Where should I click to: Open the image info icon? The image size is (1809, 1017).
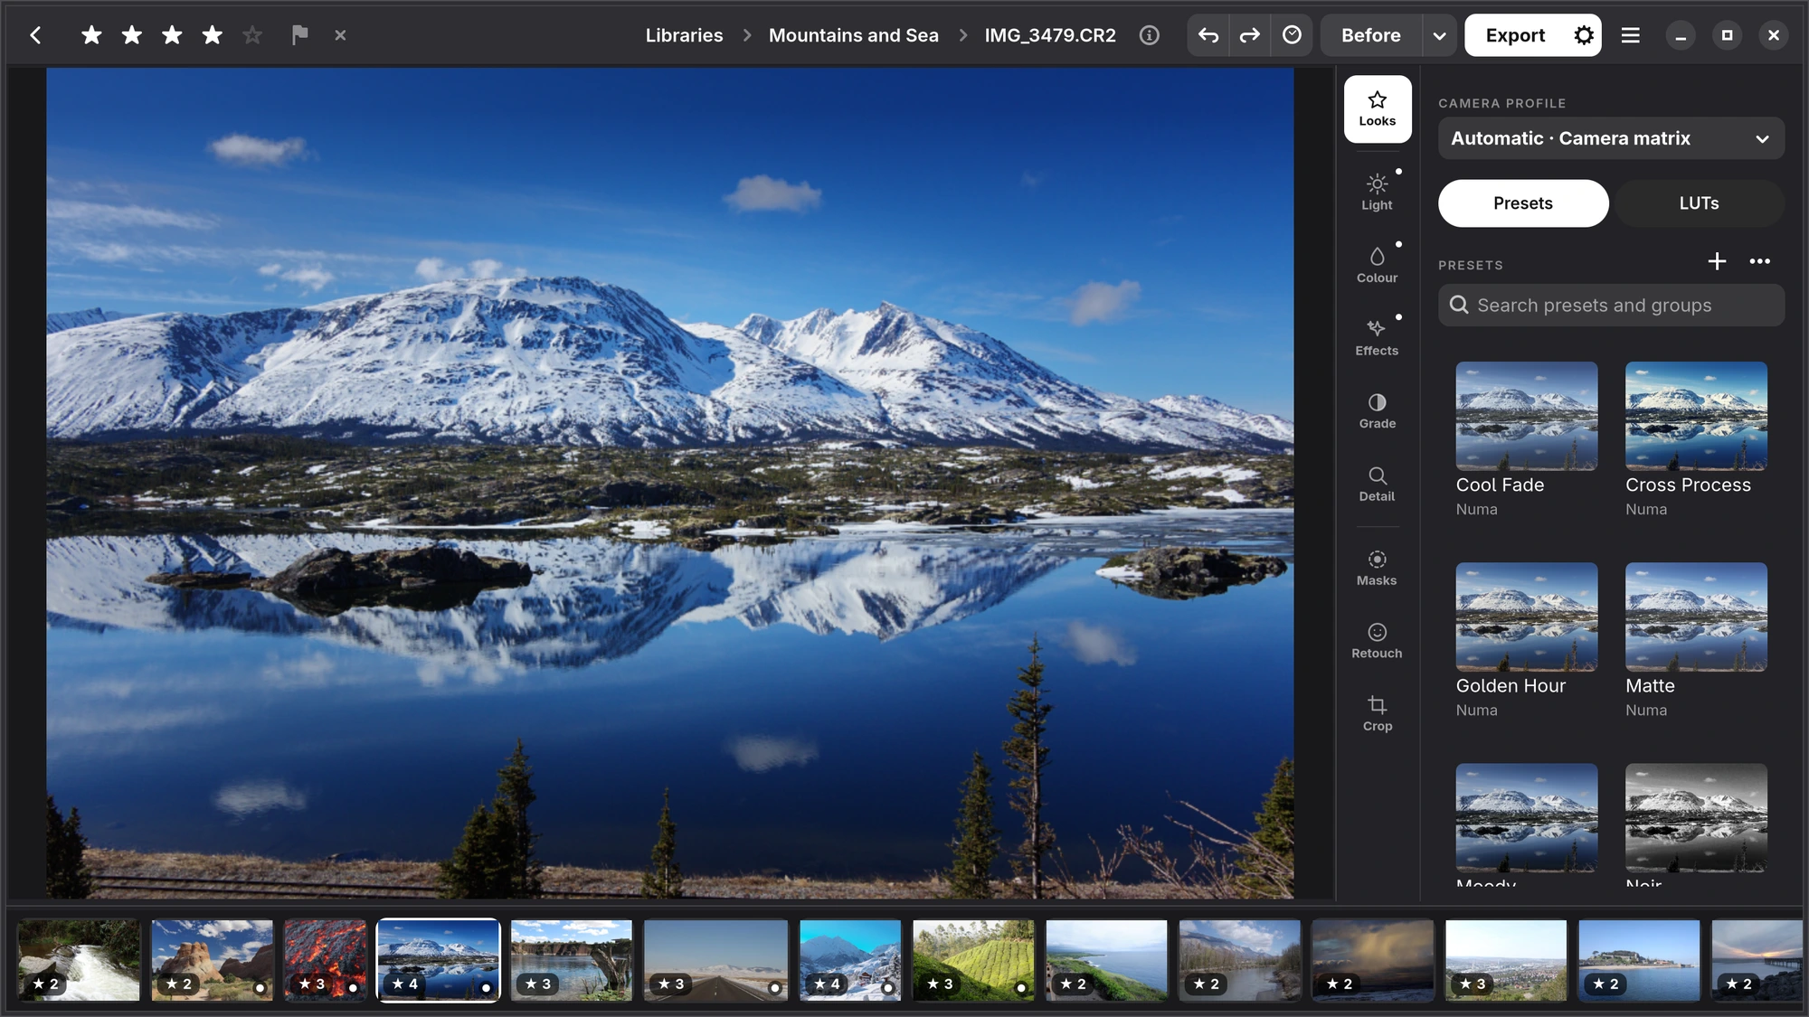1149,35
